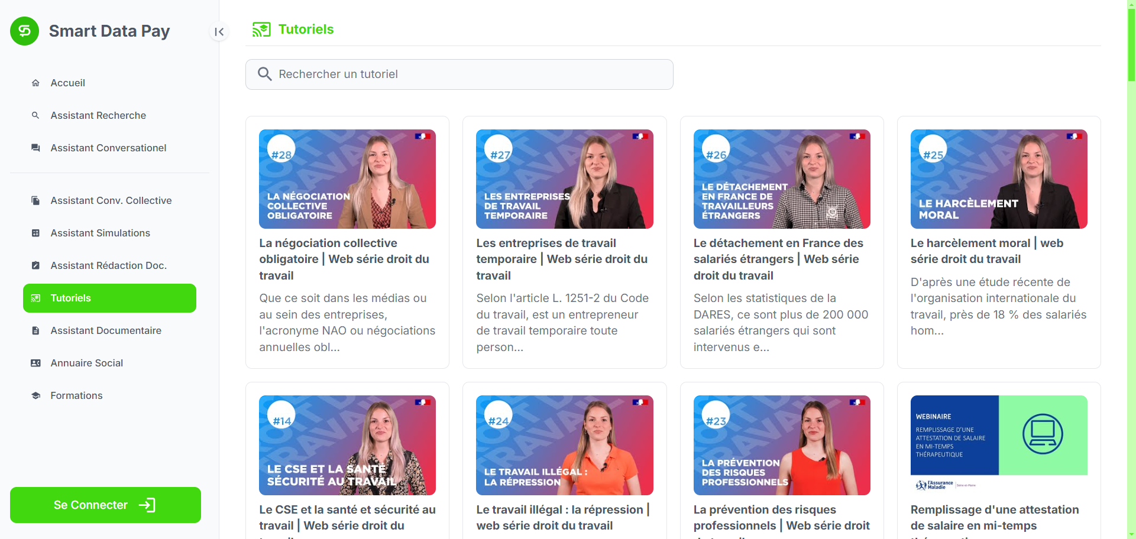The image size is (1136, 539).
Task: Open video thumbnail #25 Le harcèlement moral
Action: pos(999,179)
